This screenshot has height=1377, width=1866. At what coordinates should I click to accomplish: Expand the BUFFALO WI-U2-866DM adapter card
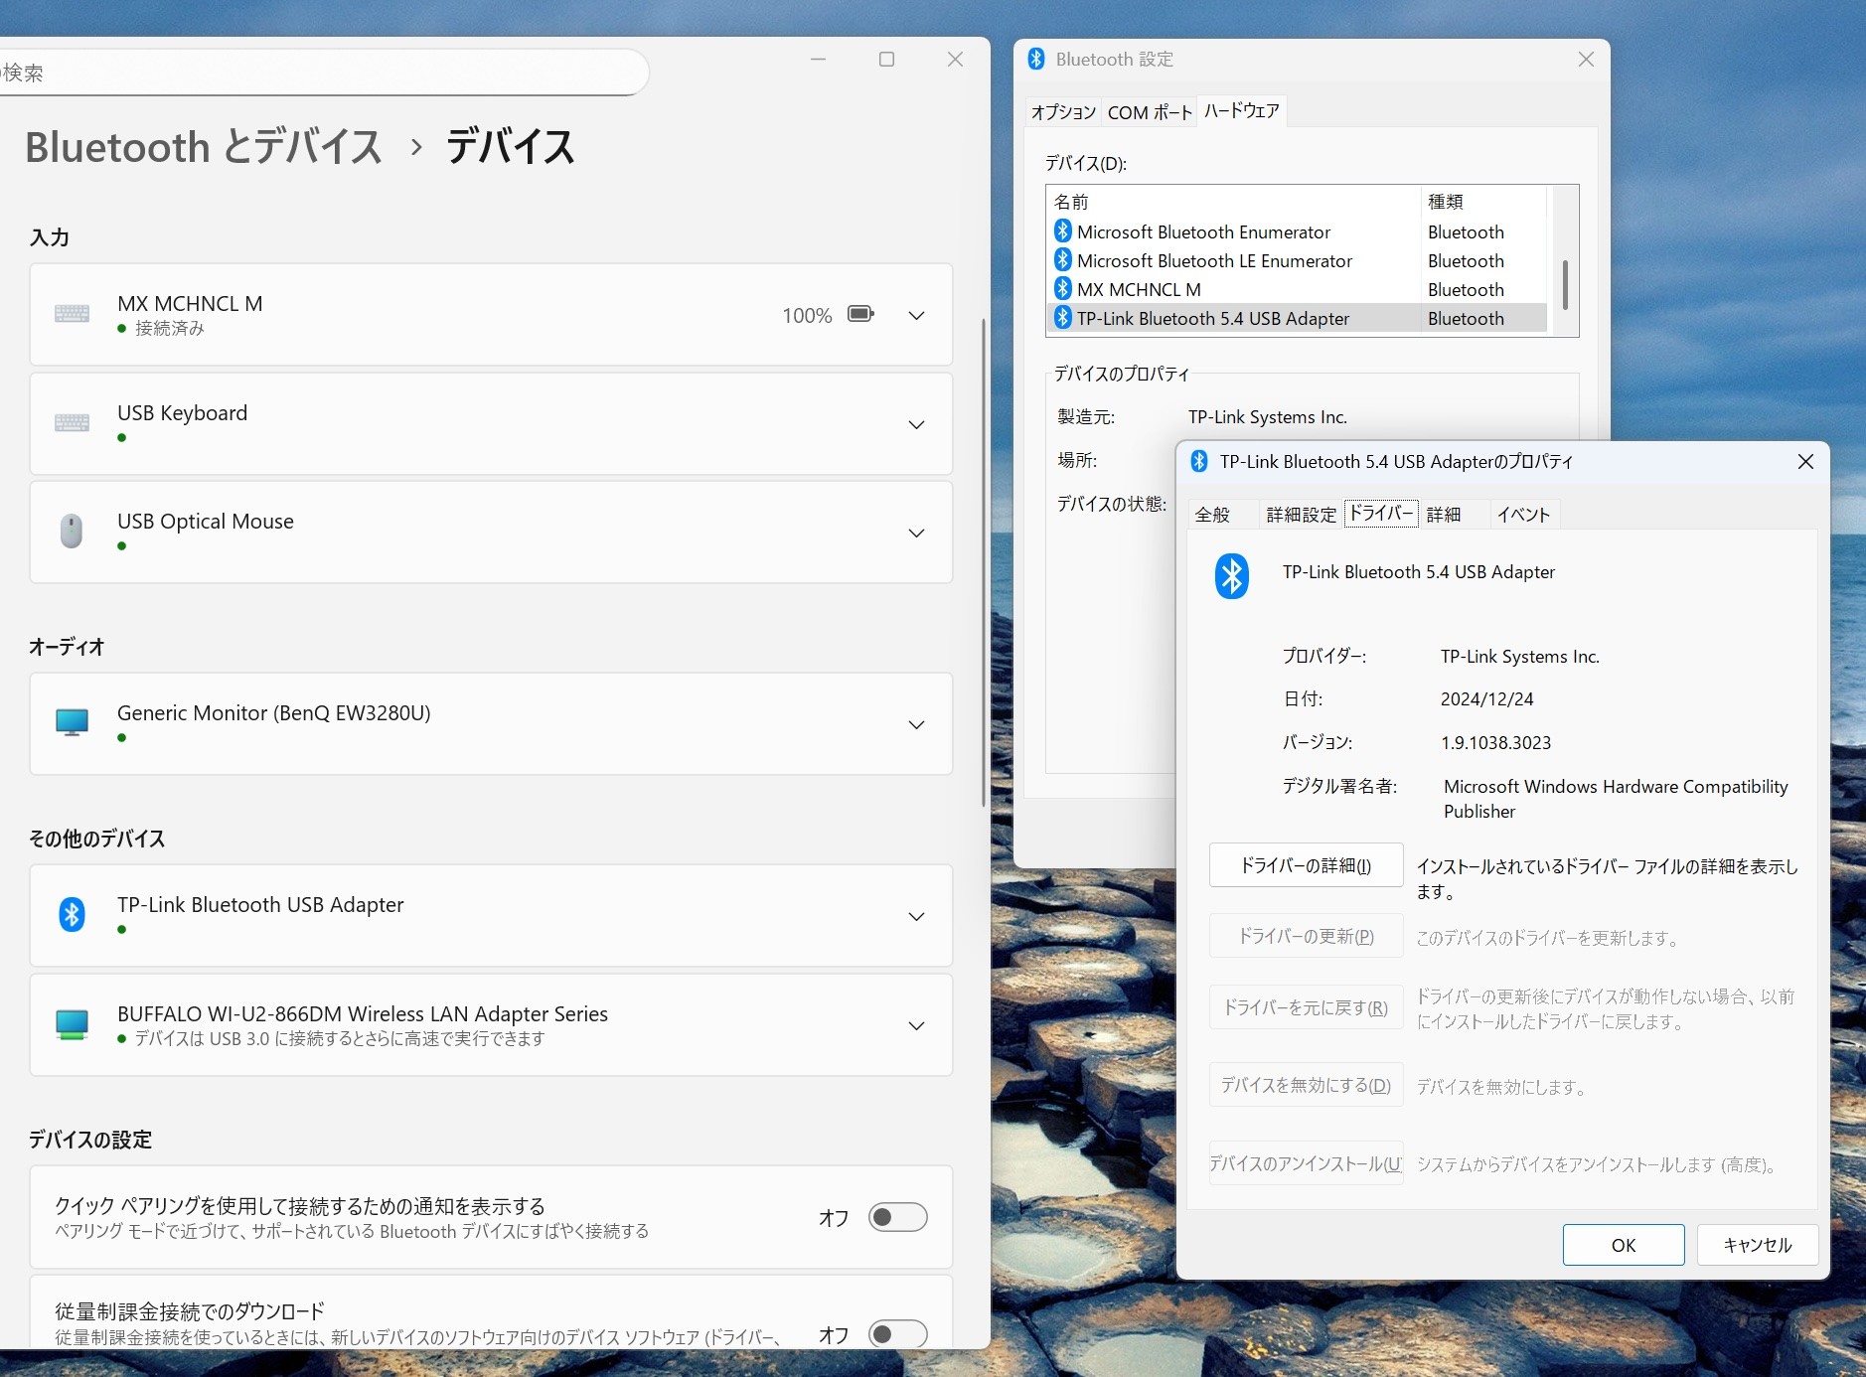click(916, 1025)
